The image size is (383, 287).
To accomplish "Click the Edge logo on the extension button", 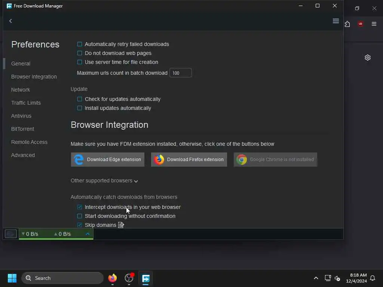I will [79, 160].
